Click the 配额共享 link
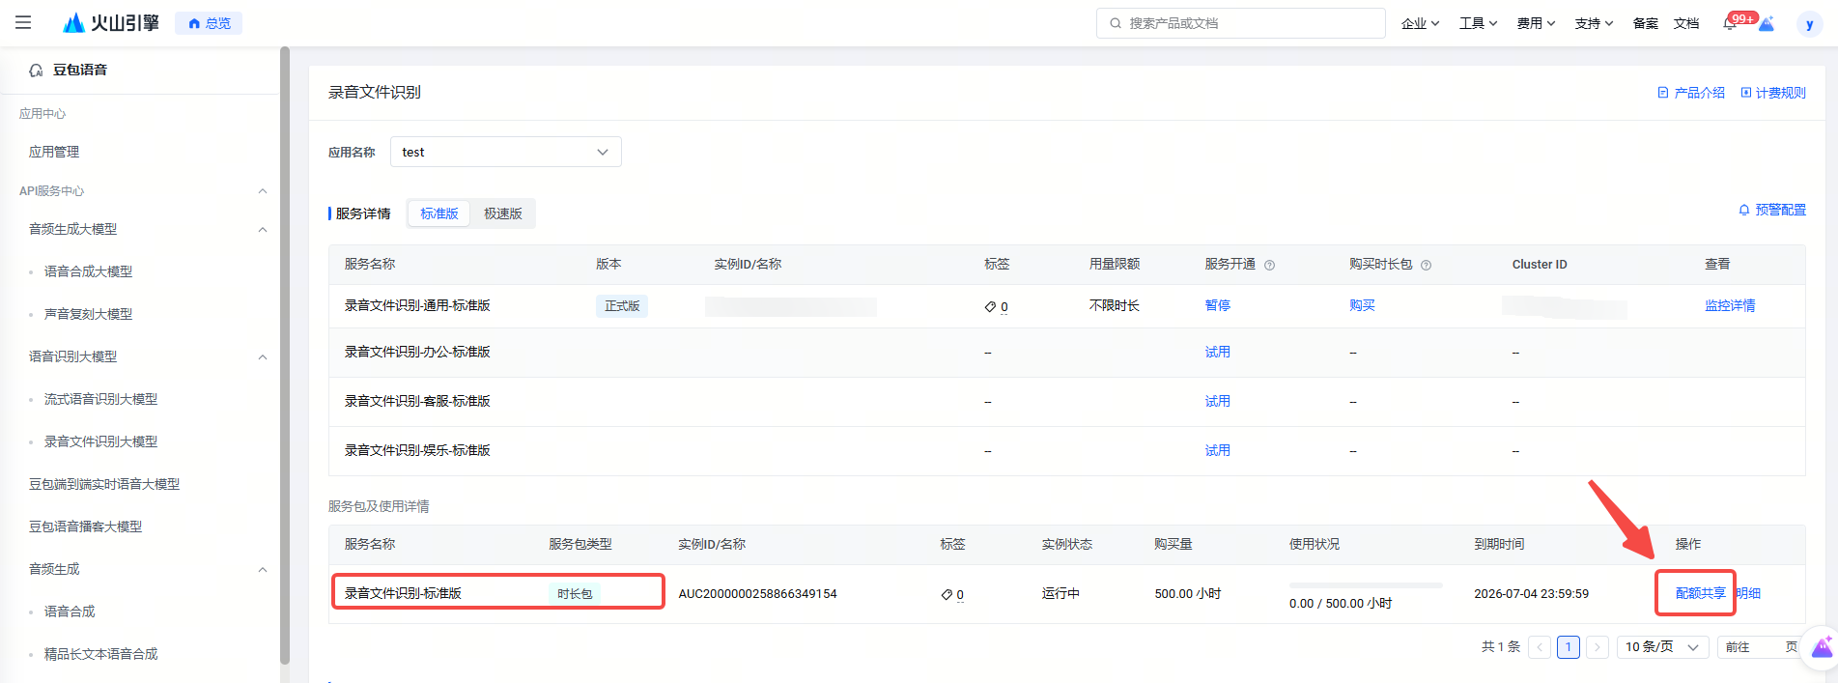The height and width of the screenshot is (683, 1838). [1700, 593]
